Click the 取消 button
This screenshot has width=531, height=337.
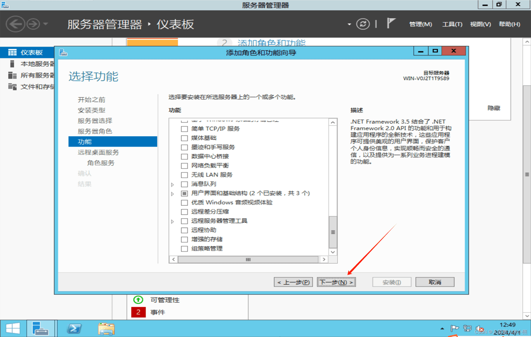[x=435, y=282]
